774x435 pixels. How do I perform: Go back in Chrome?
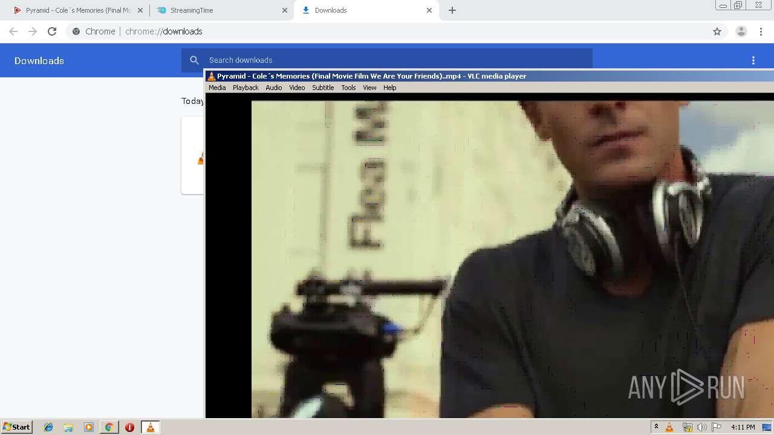(x=13, y=31)
